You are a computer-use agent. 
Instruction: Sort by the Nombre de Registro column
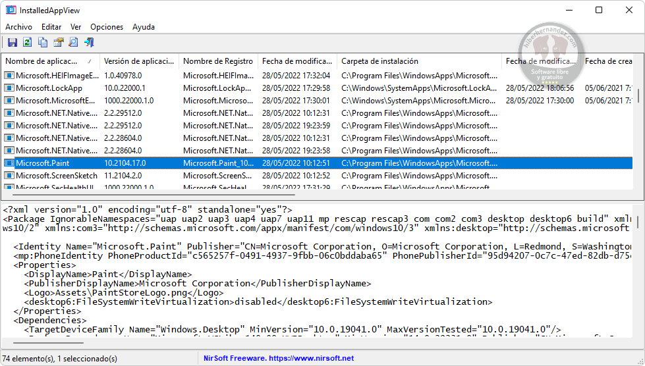coord(218,61)
